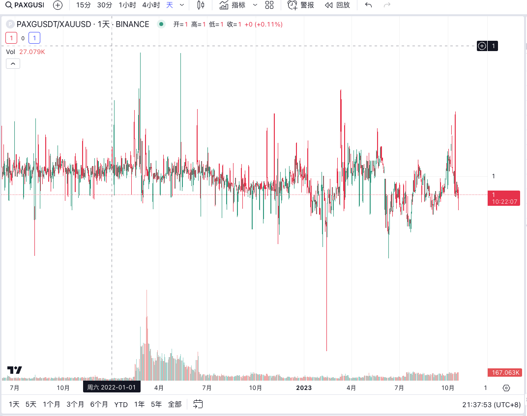Open the TradingView logo link
This screenshot has height=416, width=527.
pyautogui.click(x=14, y=370)
